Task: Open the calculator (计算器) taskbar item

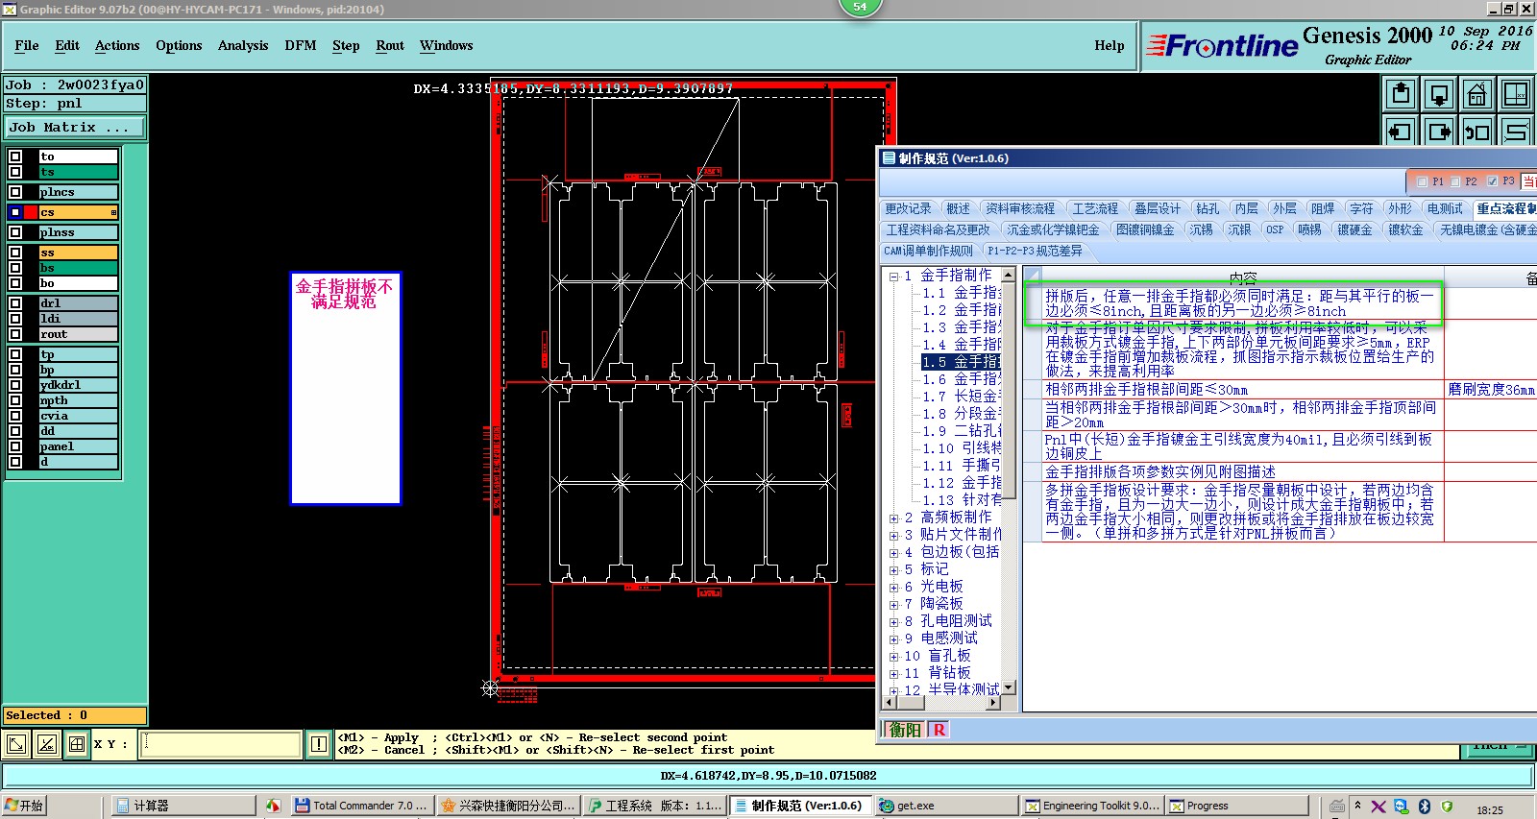Action: coord(183,806)
